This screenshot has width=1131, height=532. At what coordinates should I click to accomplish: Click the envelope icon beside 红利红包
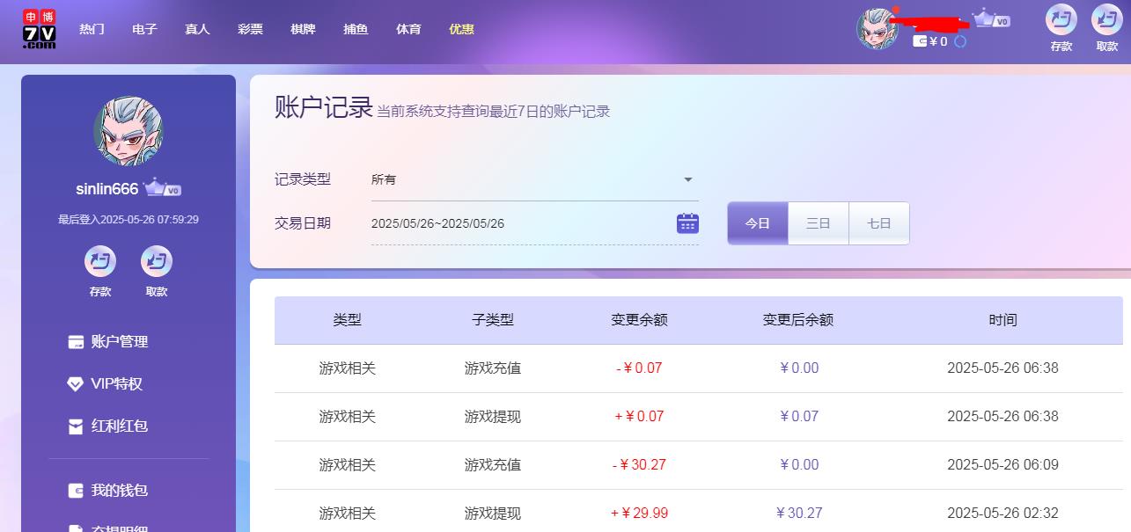point(74,426)
